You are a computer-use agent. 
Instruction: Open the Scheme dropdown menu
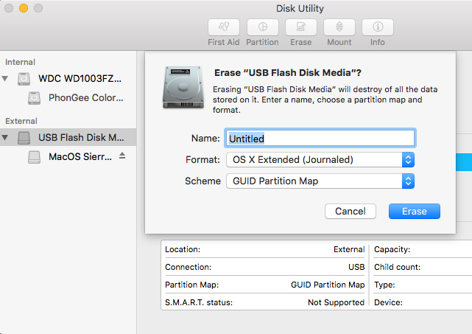319,181
